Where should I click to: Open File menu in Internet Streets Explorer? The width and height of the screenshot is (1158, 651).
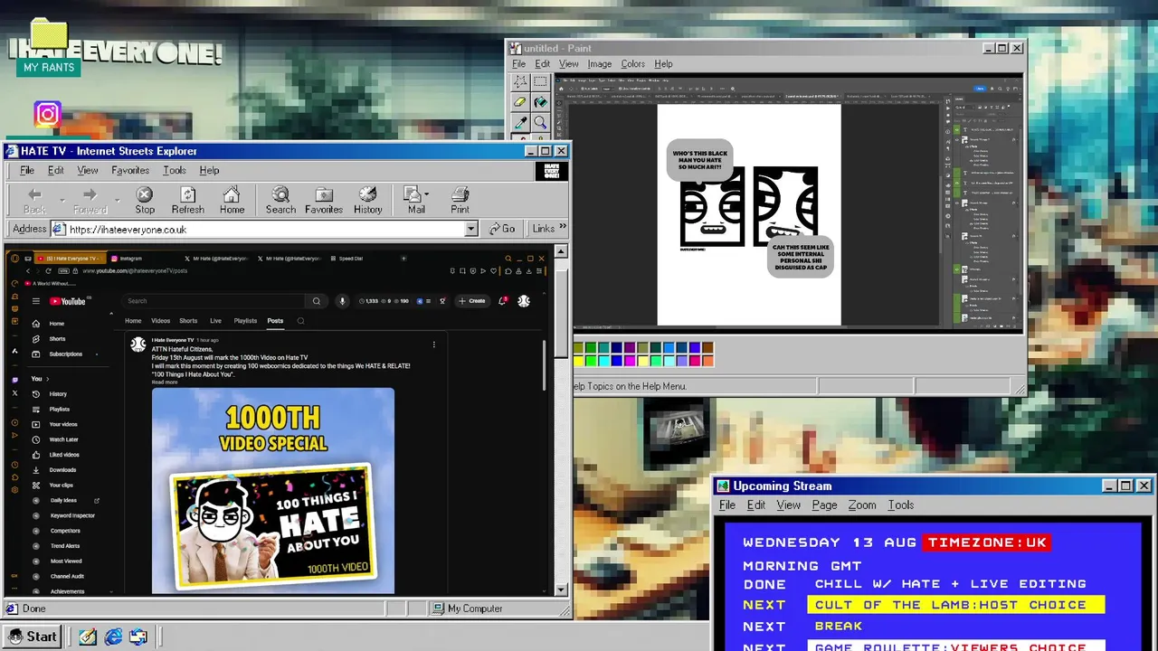click(x=27, y=170)
